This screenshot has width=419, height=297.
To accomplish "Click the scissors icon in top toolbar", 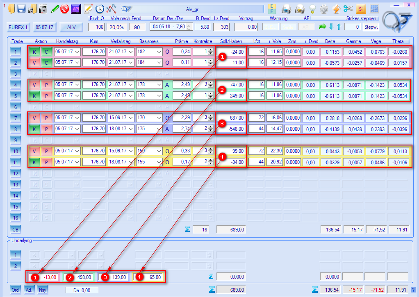I will point(348,8).
